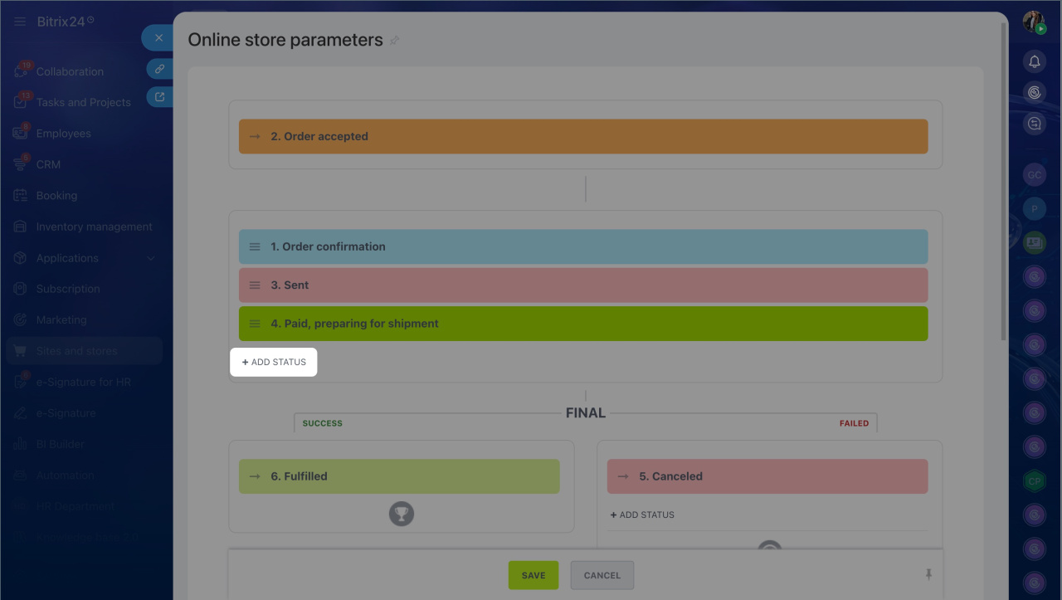
Task: Open CRM in the left sidebar
Action: point(48,164)
